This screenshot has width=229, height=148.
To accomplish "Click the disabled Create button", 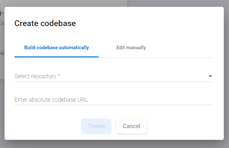I will coord(96,126).
